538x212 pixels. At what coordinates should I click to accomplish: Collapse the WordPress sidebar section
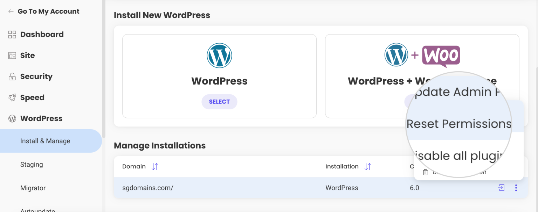coord(41,118)
